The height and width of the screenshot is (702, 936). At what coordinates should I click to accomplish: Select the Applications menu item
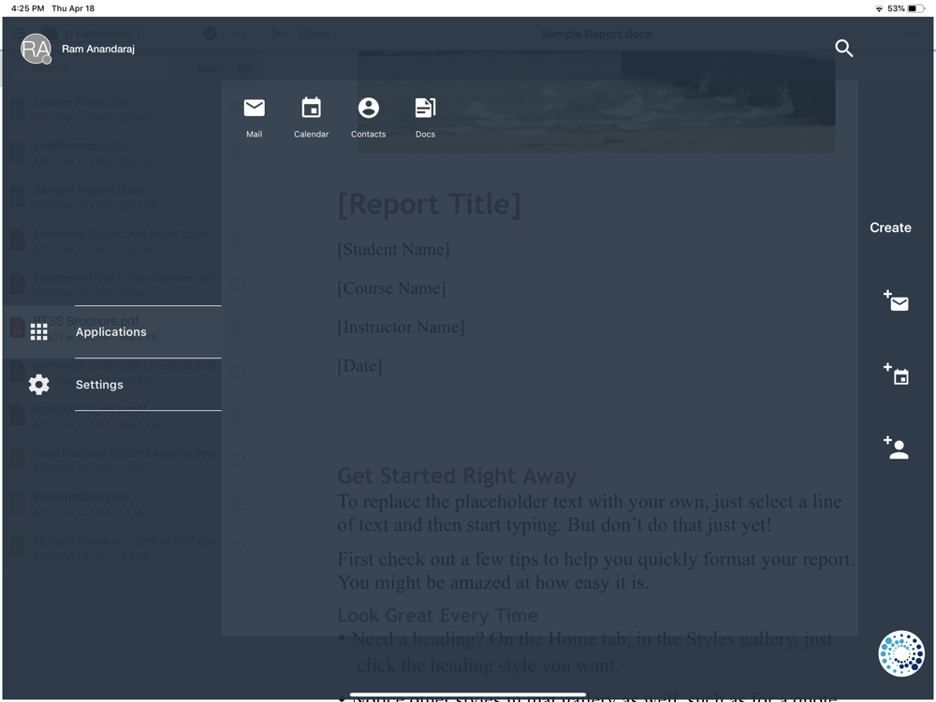point(112,332)
